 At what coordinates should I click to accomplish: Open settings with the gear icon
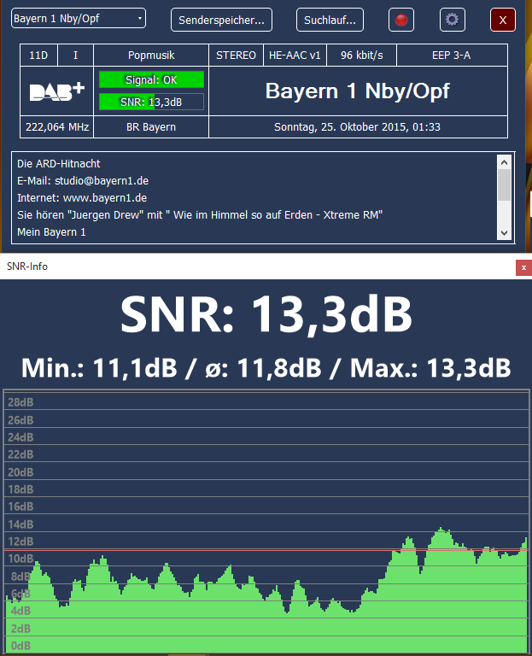tap(452, 20)
